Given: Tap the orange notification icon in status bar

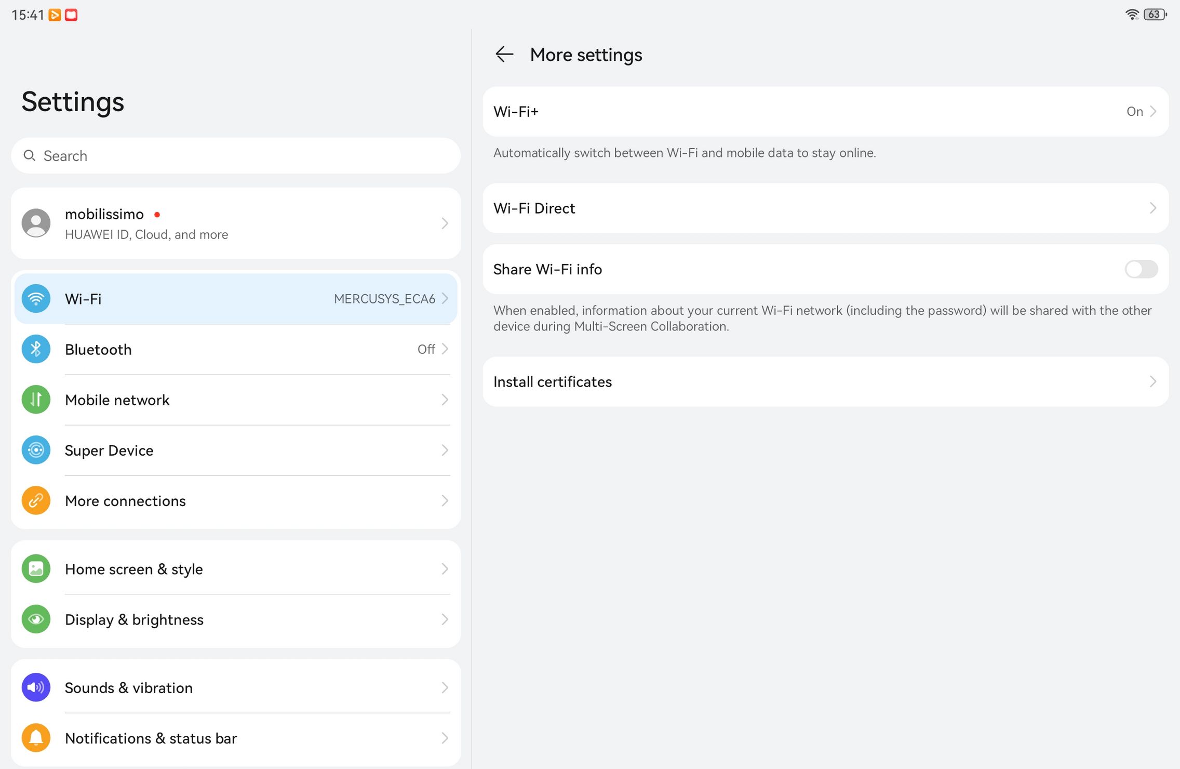Looking at the screenshot, I should [x=55, y=15].
